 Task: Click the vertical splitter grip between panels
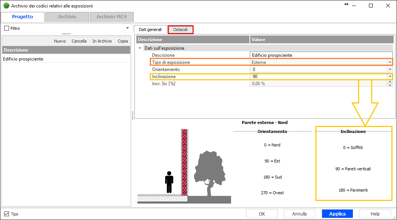tap(133, 116)
